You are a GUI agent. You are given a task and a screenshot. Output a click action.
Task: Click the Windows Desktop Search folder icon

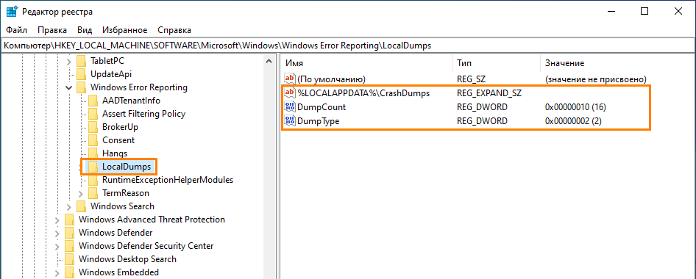tap(69, 259)
